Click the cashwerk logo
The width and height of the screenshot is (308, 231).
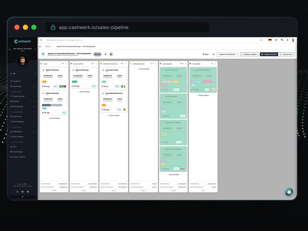23,41
